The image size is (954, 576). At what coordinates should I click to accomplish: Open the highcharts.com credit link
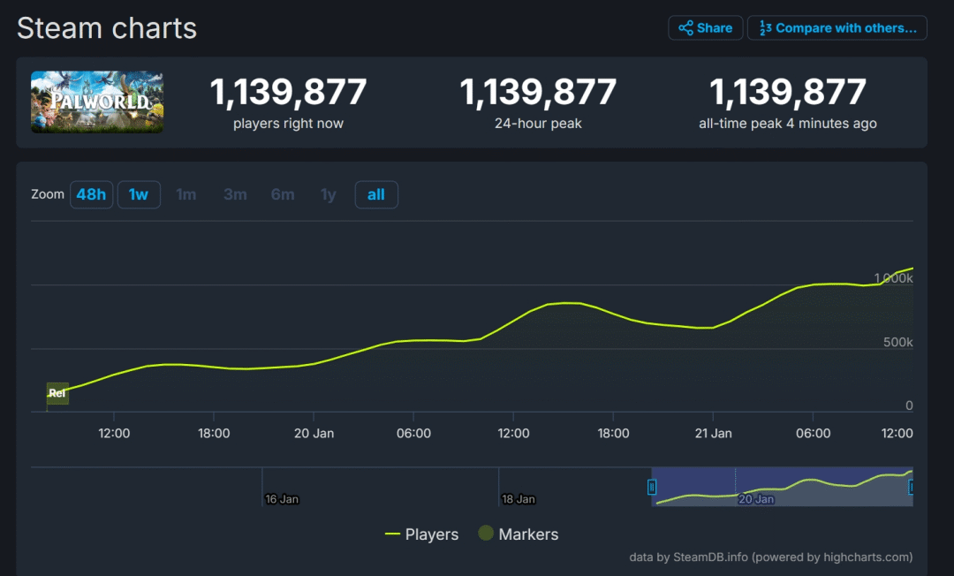[867, 557]
